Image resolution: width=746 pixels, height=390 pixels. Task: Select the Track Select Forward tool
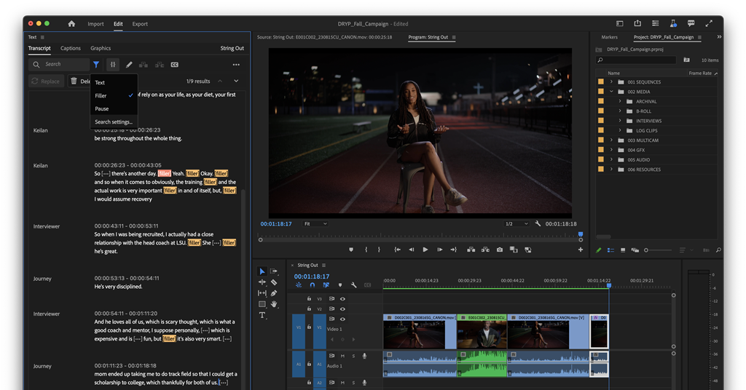(x=274, y=271)
